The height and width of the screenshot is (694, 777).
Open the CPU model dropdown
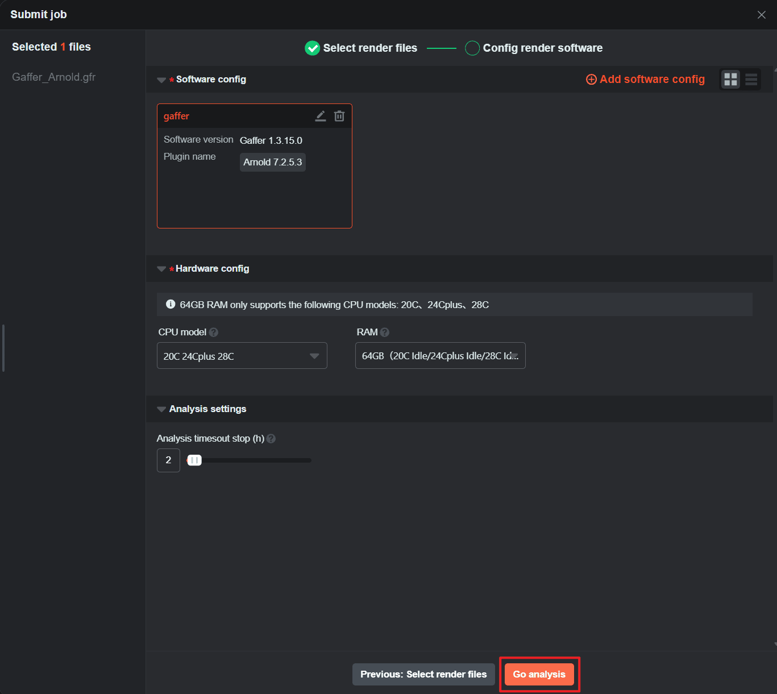(242, 356)
